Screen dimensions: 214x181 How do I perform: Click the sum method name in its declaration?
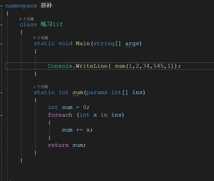click(78, 93)
